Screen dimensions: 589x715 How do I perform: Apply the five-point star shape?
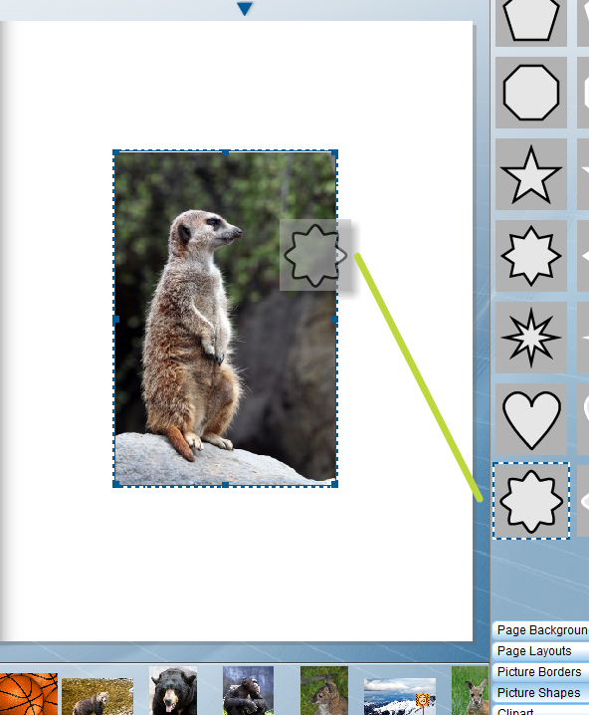[x=531, y=174]
